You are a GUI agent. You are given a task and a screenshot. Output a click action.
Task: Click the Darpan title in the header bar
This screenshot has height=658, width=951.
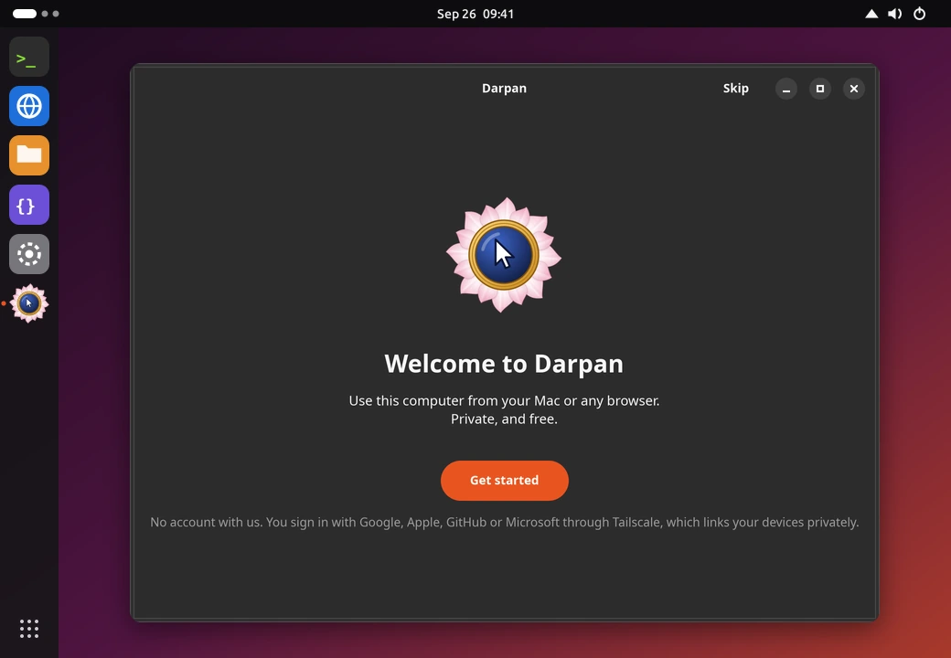504,89
